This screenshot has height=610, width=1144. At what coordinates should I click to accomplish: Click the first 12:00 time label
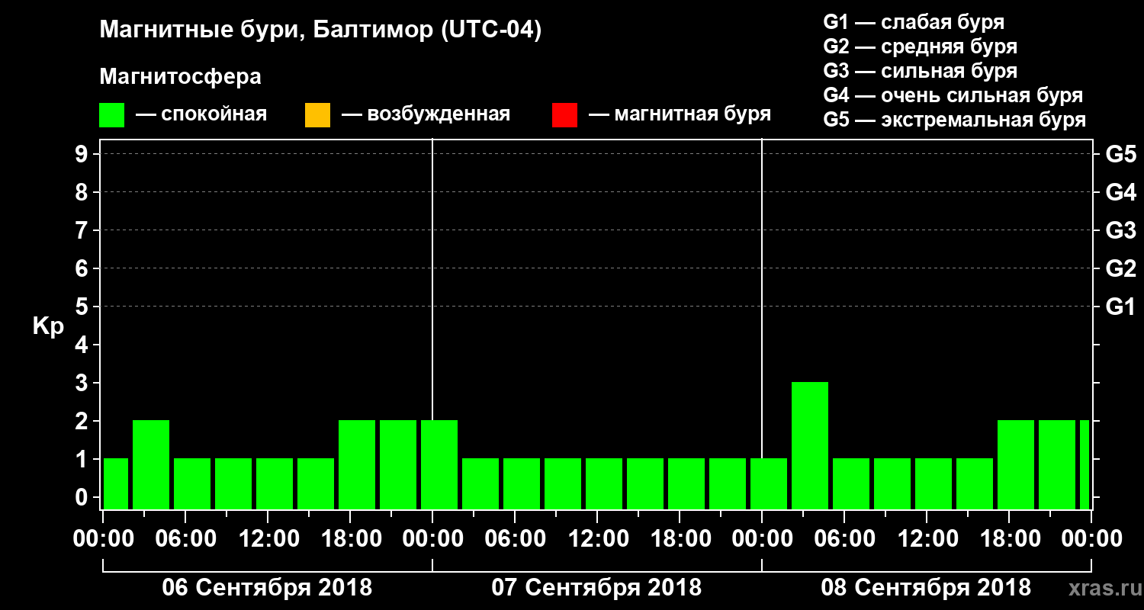[267, 538]
